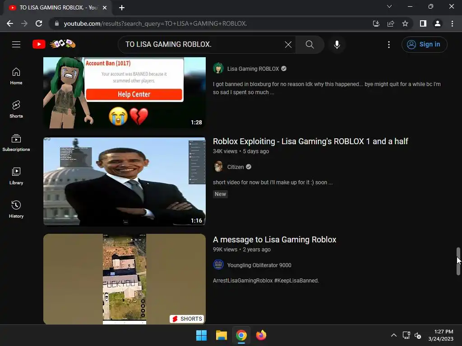Share this page via address bar icon
This screenshot has height=346, width=462.
coord(391,23)
